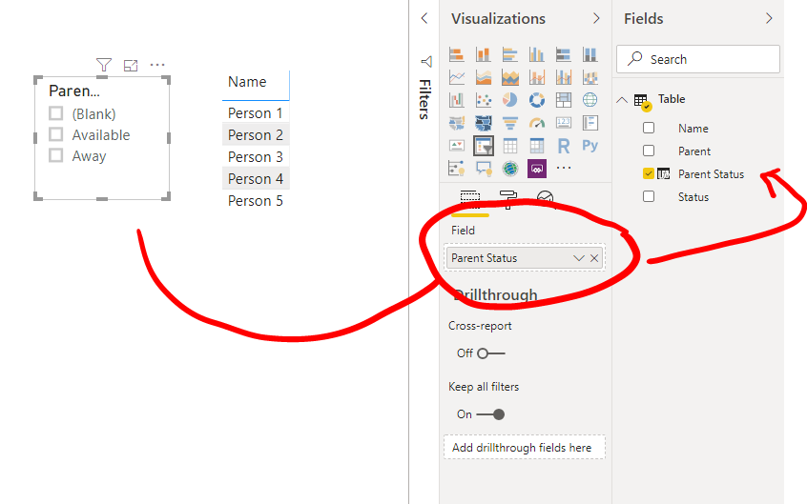This screenshot has width=807, height=504.
Task: Select the matrix visual icon
Action: tap(537, 146)
